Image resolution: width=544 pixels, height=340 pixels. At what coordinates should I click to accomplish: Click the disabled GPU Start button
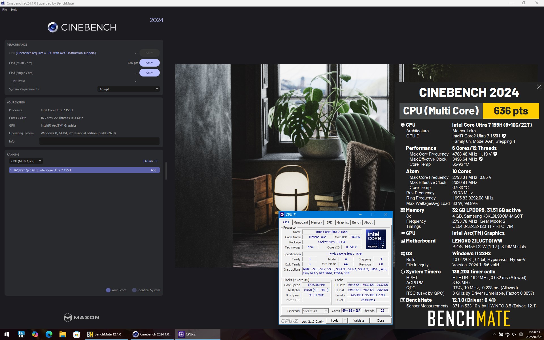pyautogui.click(x=149, y=53)
